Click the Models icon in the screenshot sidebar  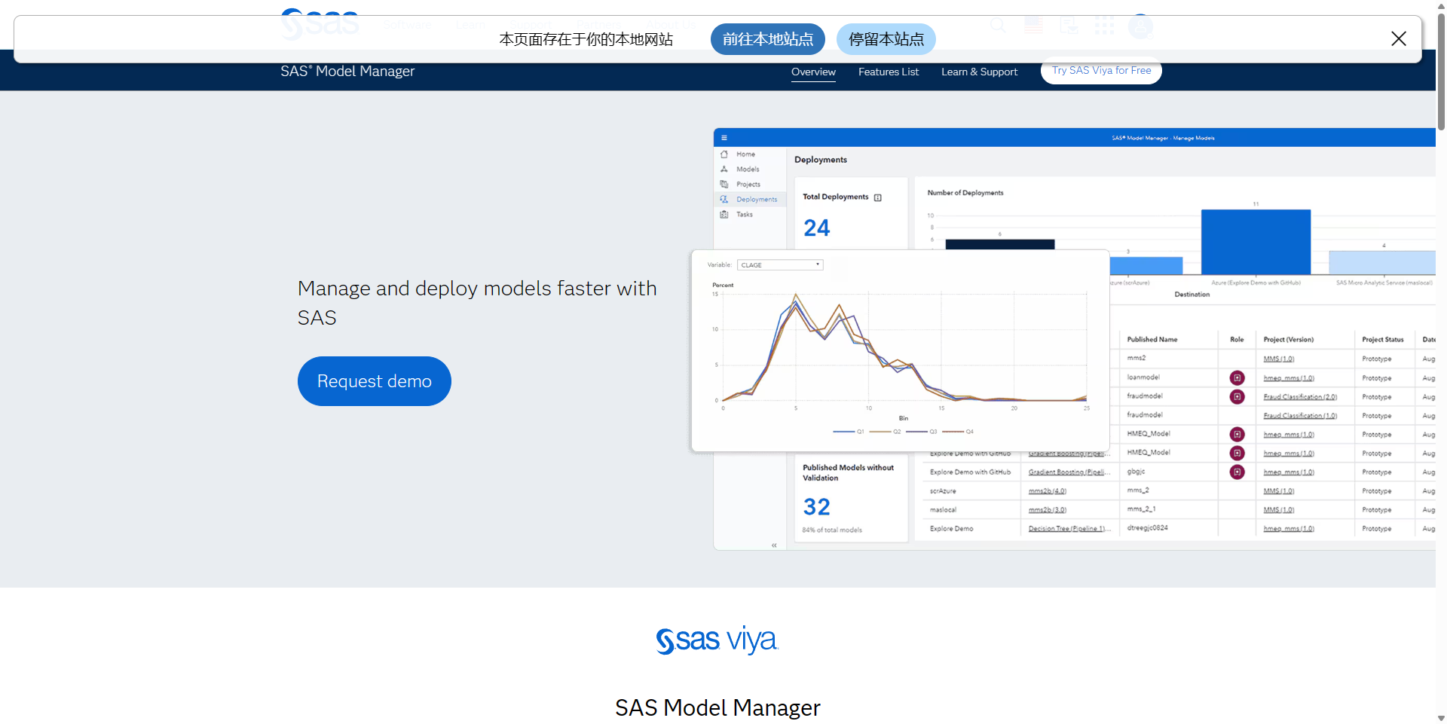tap(723, 169)
